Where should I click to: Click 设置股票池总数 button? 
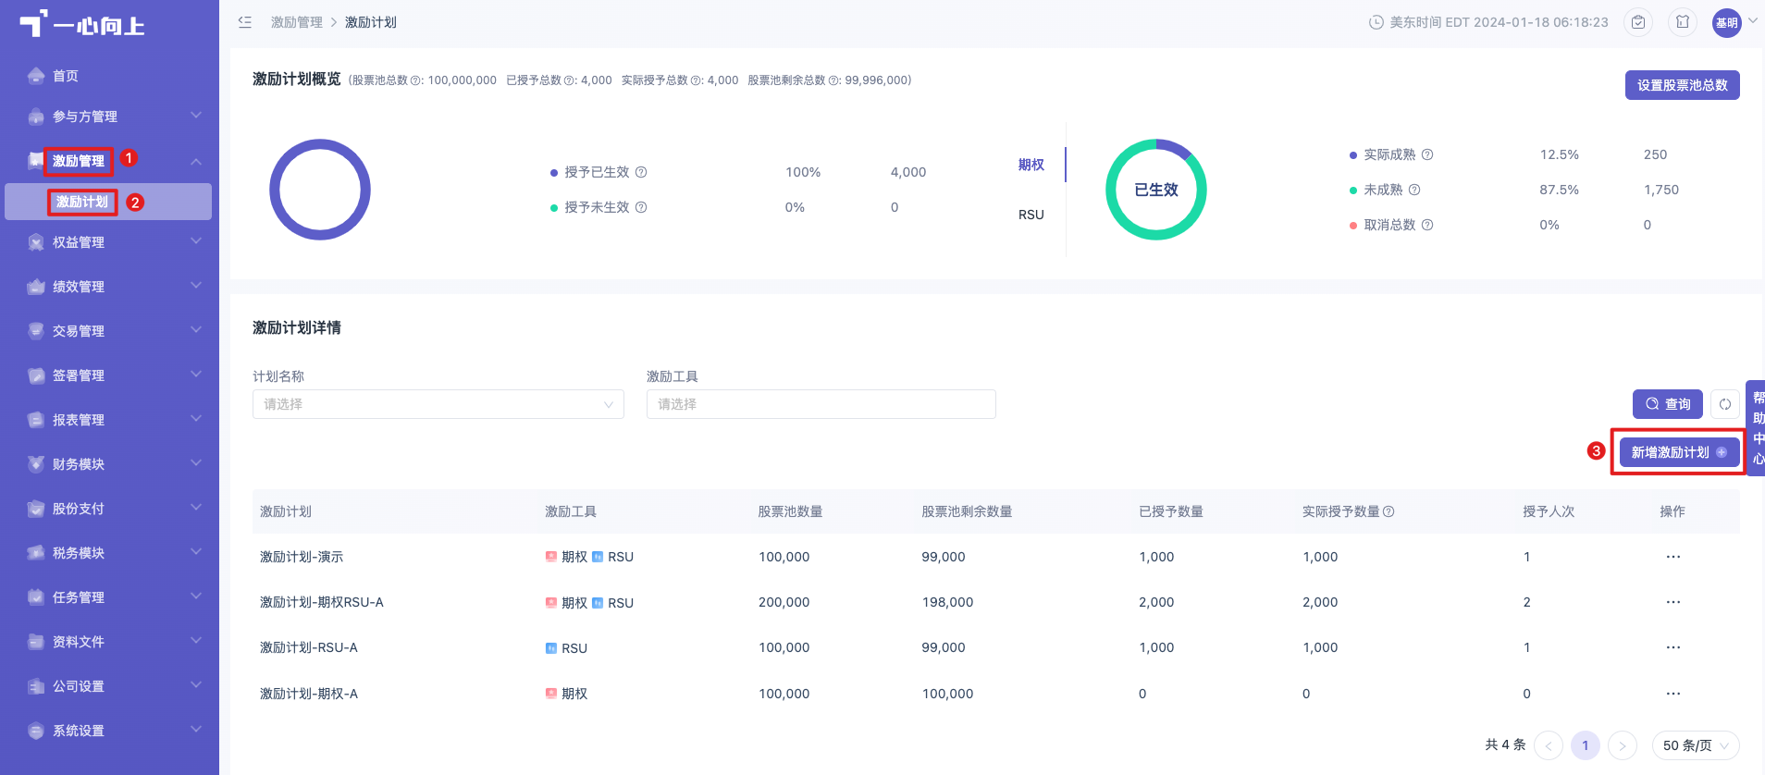(x=1683, y=85)
